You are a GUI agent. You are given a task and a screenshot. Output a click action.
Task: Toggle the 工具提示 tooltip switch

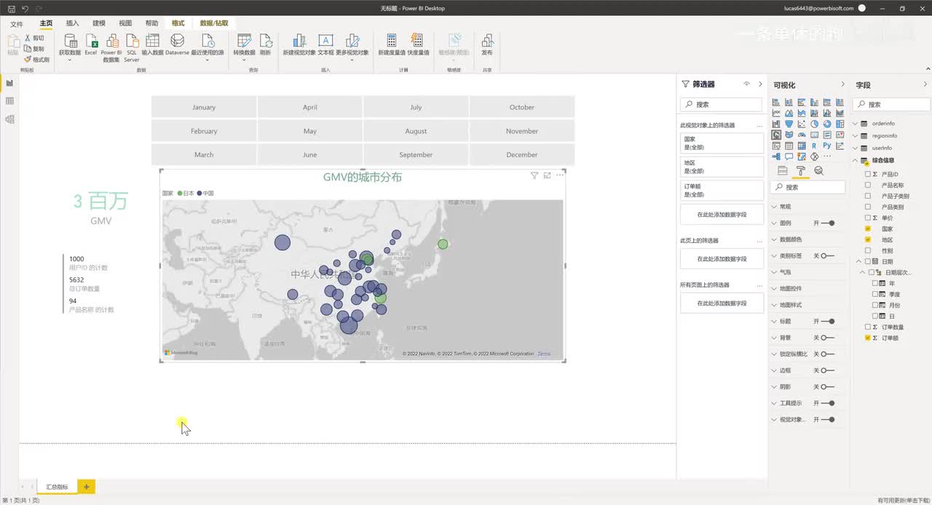point(829,403)
